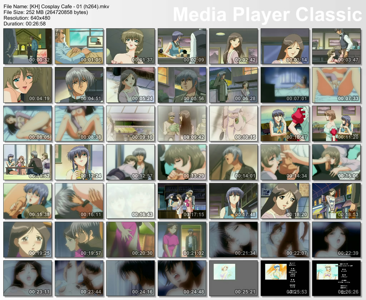Select the Duration: 00:26:58 text
The image size is (366, 300).
(x=25, y=24)
